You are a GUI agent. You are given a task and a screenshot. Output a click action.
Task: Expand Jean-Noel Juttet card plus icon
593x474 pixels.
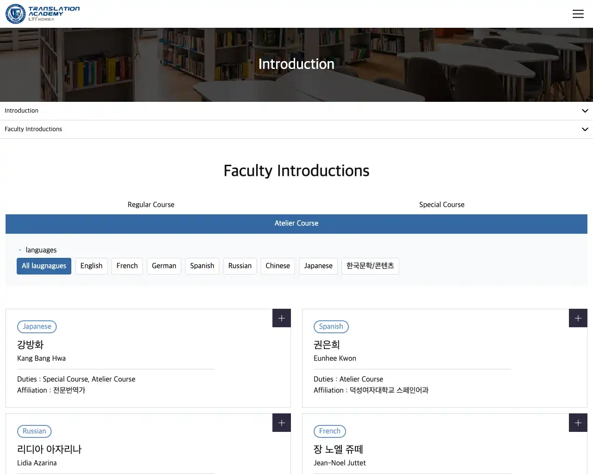pyautogui.click(x=578, y=423)
